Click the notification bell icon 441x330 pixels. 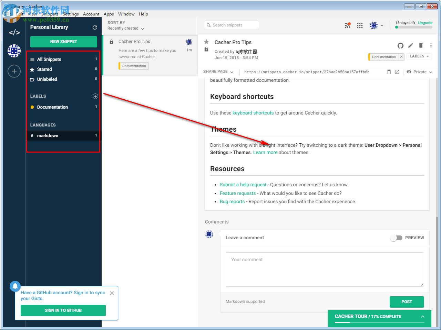(x=15, y=286)
